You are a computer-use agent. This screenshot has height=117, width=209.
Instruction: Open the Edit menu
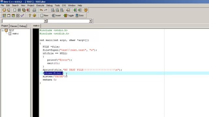(x=8, y=6)
